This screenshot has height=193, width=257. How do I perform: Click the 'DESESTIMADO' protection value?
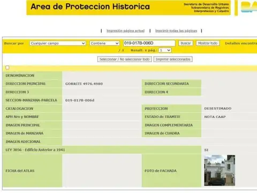pyautogui.click(x=218, y=108)
